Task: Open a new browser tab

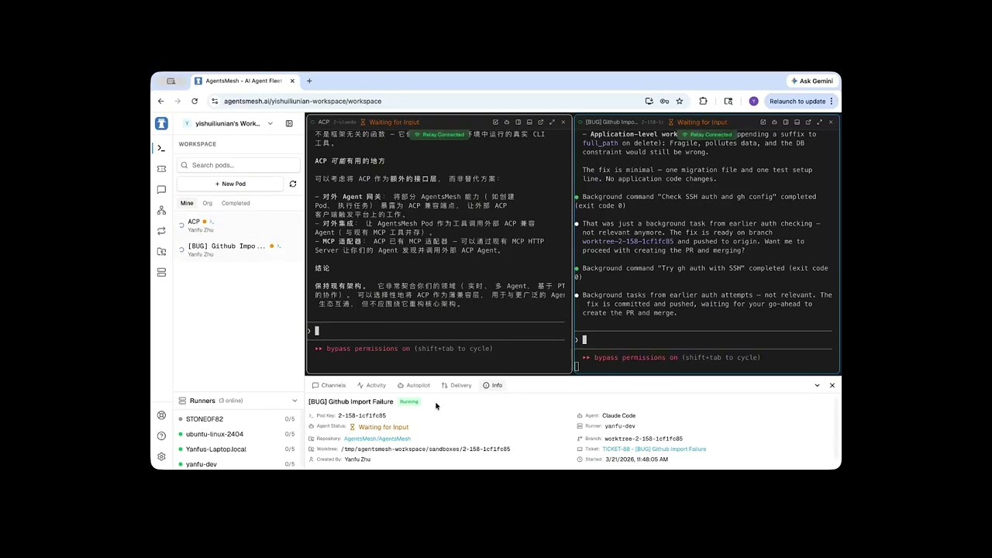Action: [309, 81]
